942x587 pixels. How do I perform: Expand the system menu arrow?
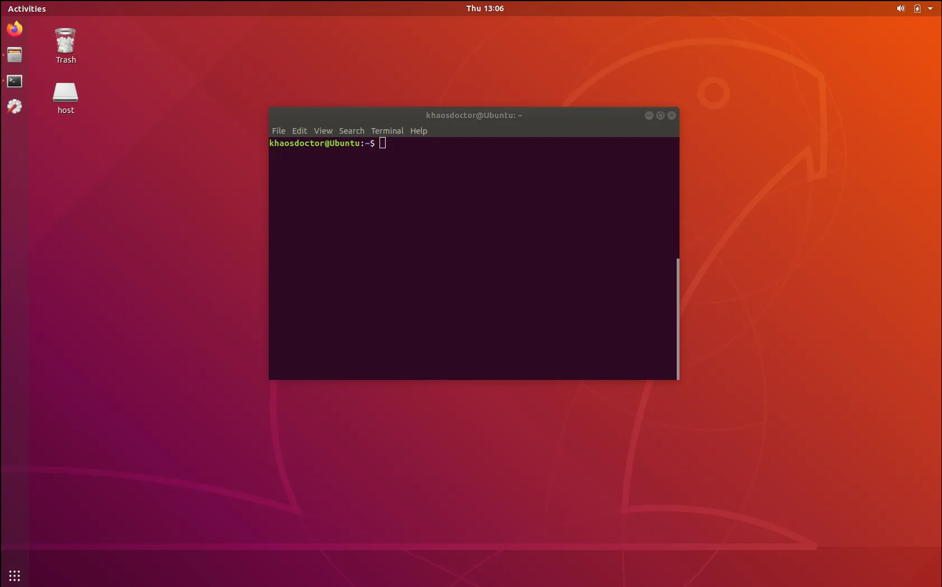(x=930, y=8)
